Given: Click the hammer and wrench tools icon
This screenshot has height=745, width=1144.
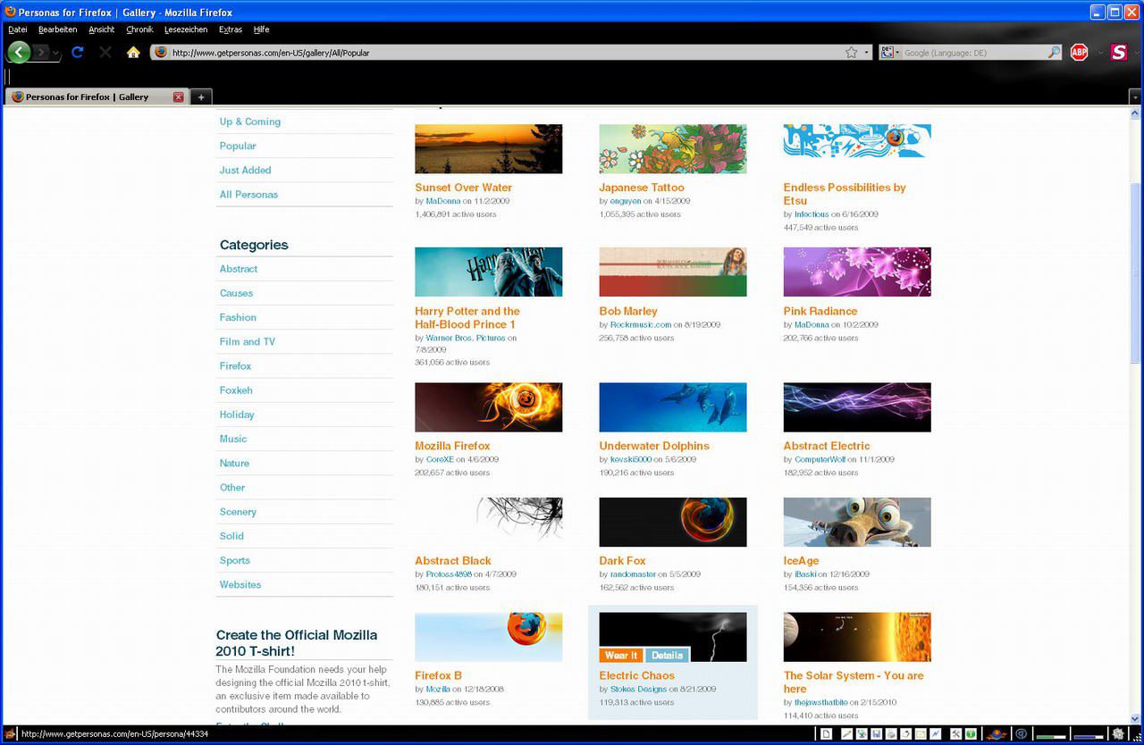Looking at the screenshot, I should click(x=956, y=734).
